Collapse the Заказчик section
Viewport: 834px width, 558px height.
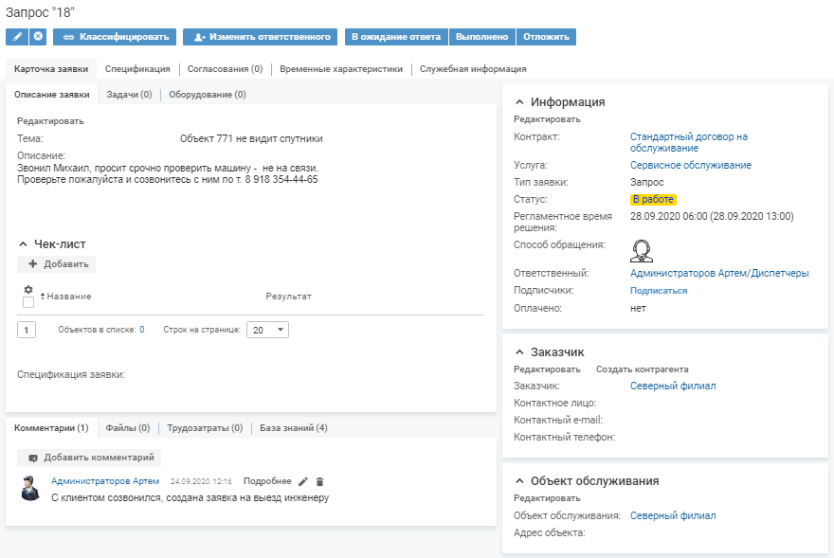[x=519, y=352]
